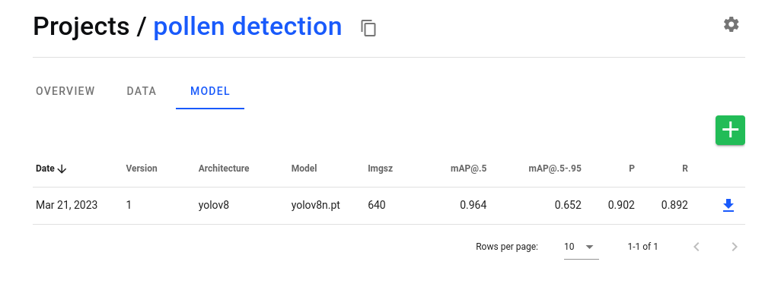The height and width of the screenshot is (290, 781).
Task: Click the yolov8n.pt model cell
Action: [x=316, y=205]
